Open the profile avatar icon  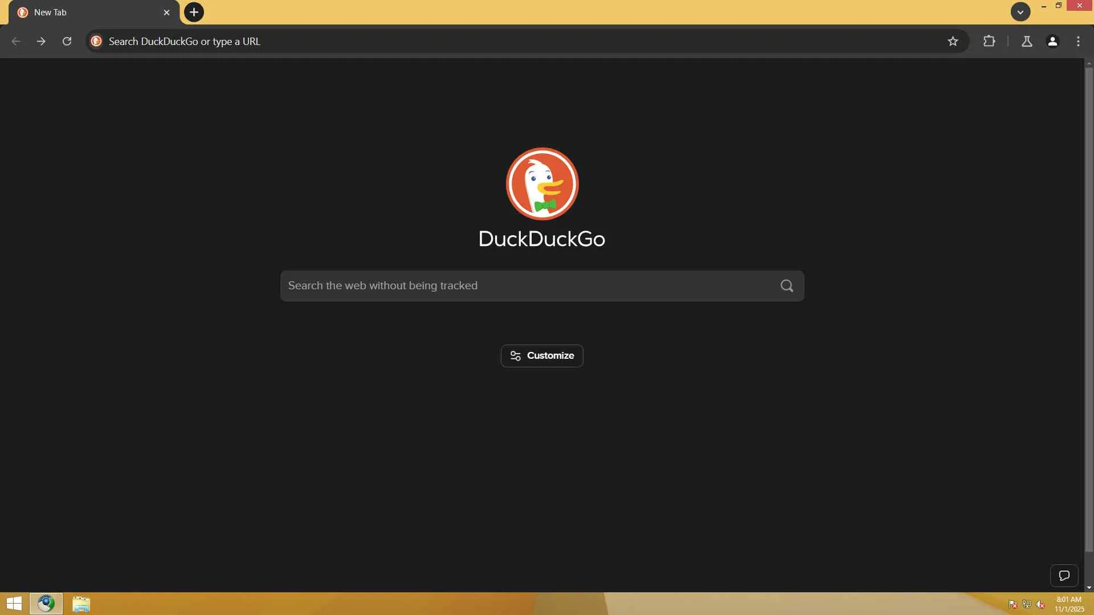1052,41
